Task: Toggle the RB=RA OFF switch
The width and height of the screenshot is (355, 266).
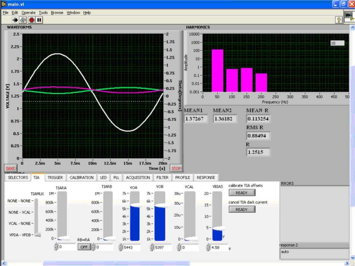Action: point(84,247)
